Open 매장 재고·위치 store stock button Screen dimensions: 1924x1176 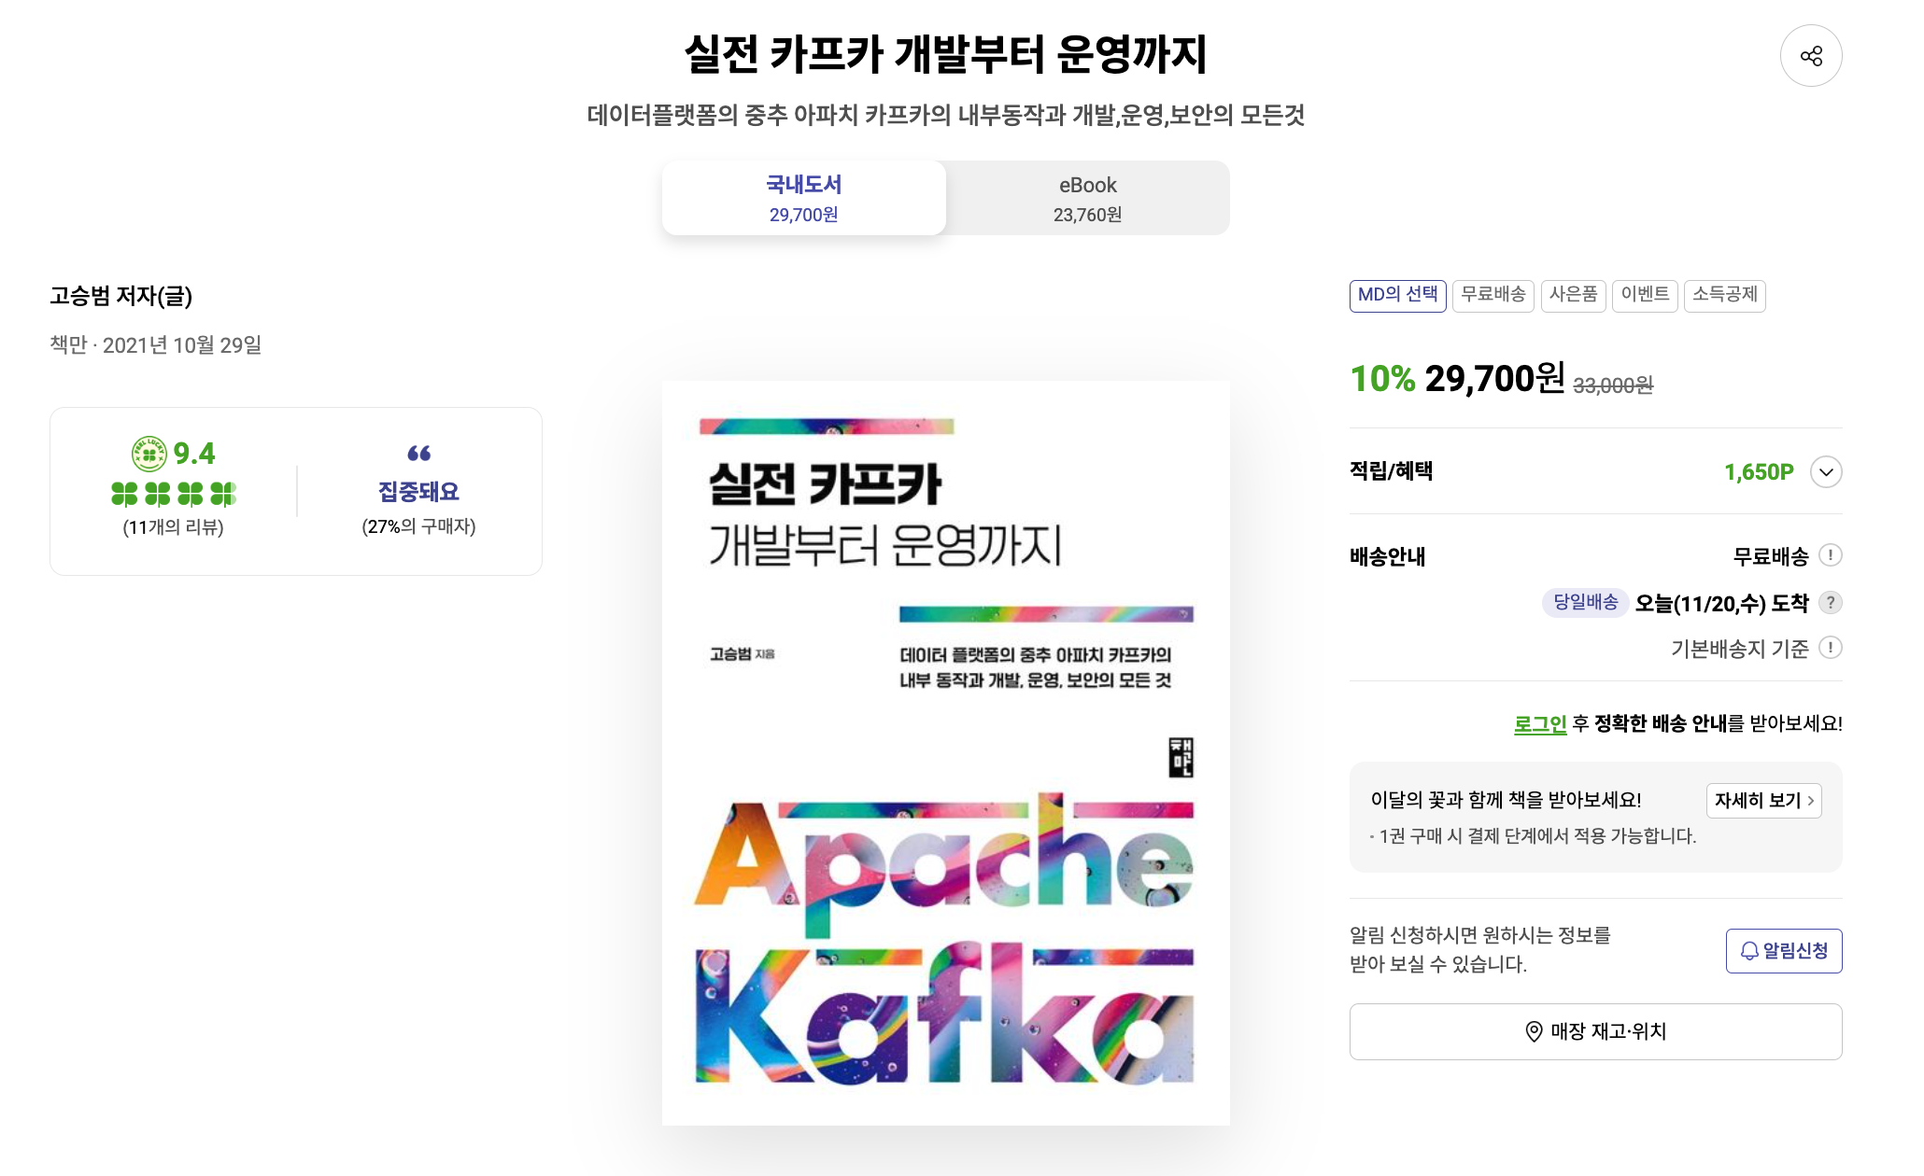1595,1031
